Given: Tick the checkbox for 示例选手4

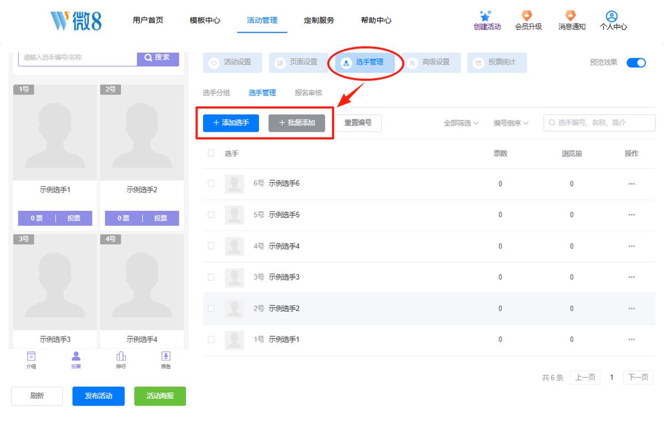Looking at the screenshot, I should (211, 246).
